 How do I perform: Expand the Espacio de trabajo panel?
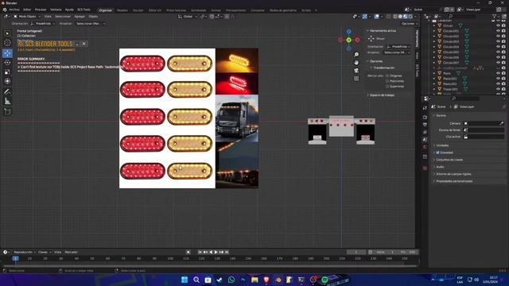tap(382, 95)
